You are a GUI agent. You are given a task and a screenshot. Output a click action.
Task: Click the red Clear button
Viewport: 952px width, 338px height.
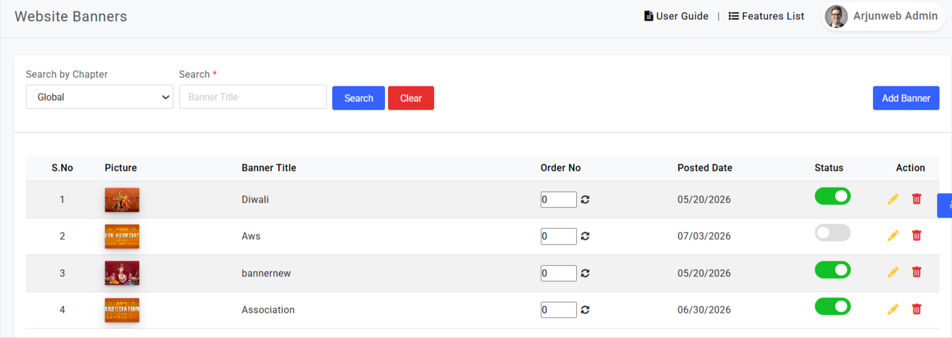411,98
